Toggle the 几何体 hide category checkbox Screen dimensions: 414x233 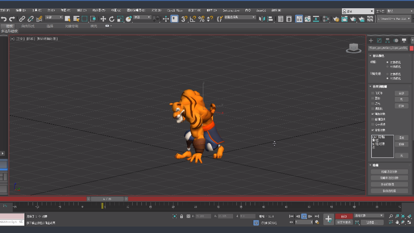tap(373, 93)
